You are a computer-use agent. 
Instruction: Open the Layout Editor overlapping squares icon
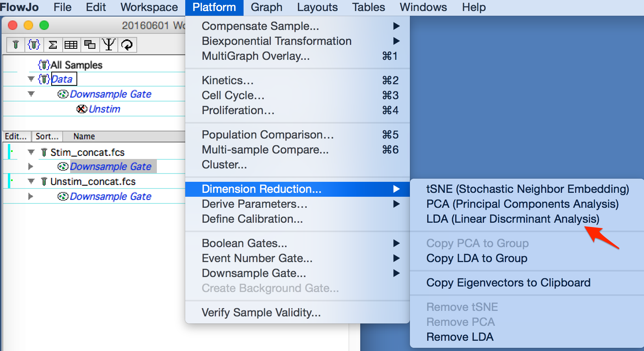pyautogui.click(x=90, y=45)
